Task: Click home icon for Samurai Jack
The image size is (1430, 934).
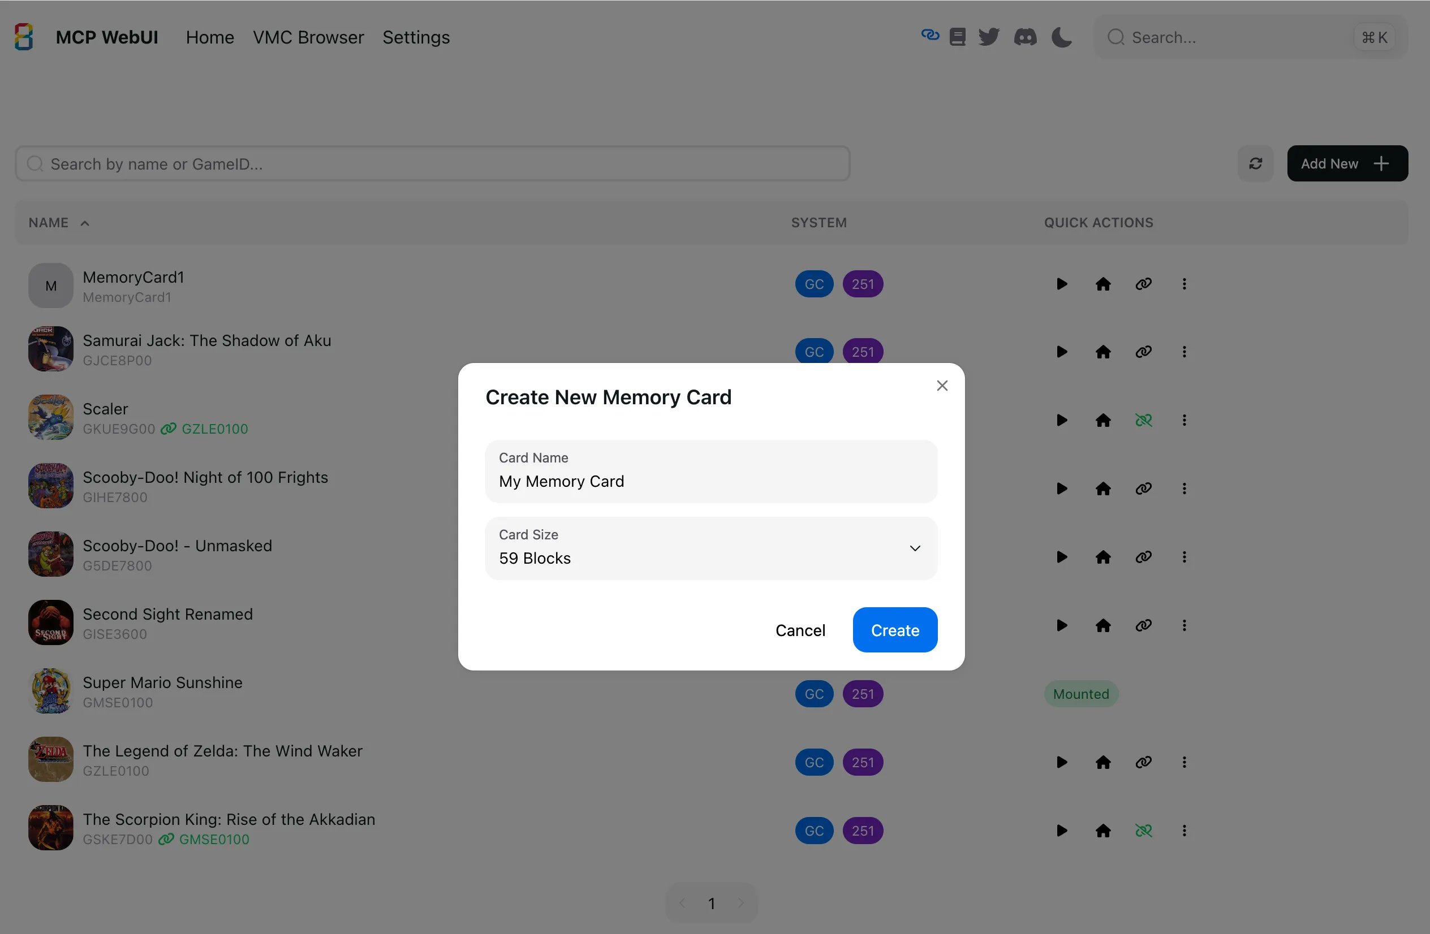Action: [1102, 351]
